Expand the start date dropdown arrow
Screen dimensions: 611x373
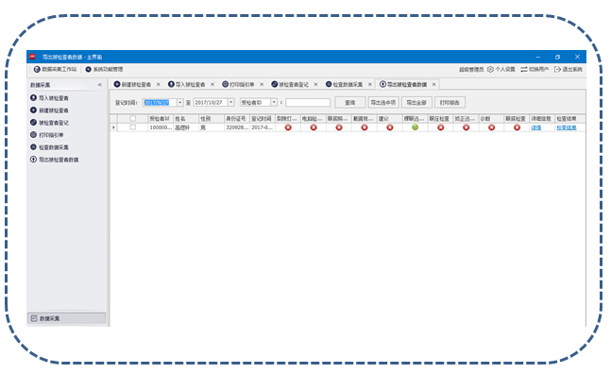tap(180, 103)
